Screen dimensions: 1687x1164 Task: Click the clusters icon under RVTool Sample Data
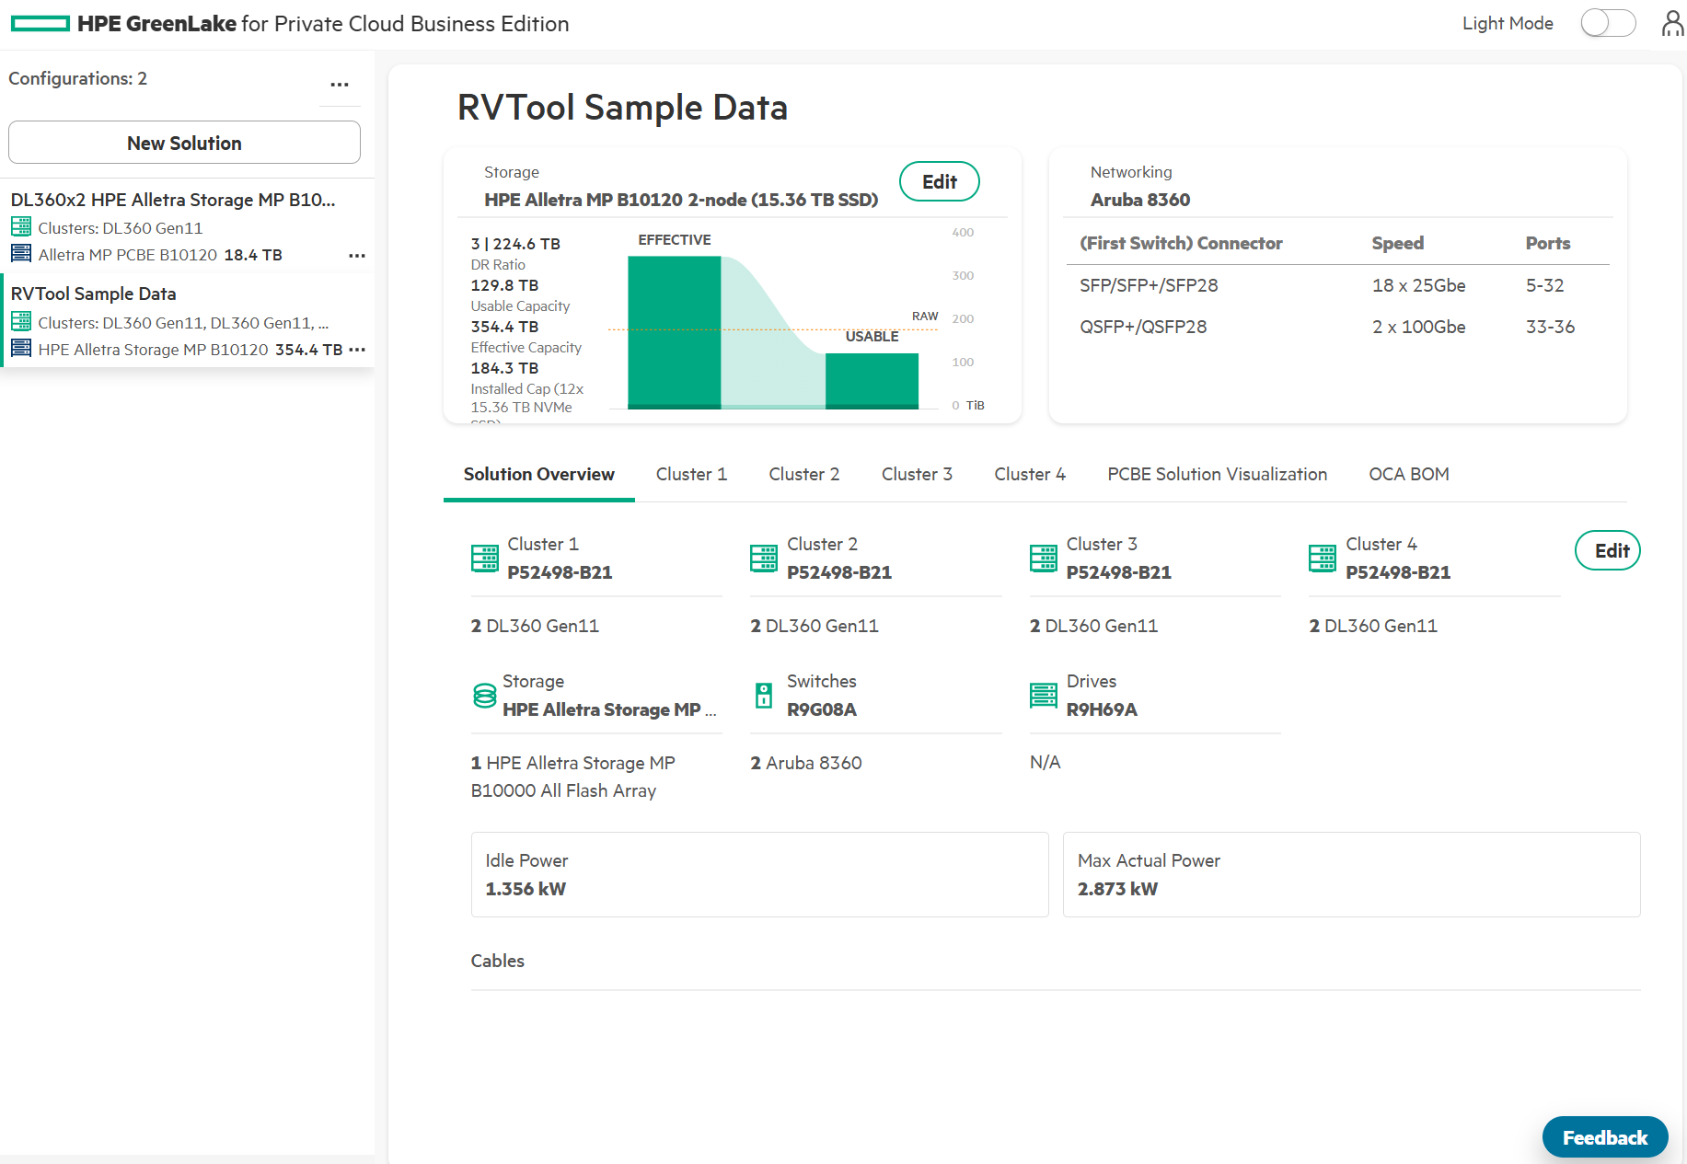click(20, 321)
